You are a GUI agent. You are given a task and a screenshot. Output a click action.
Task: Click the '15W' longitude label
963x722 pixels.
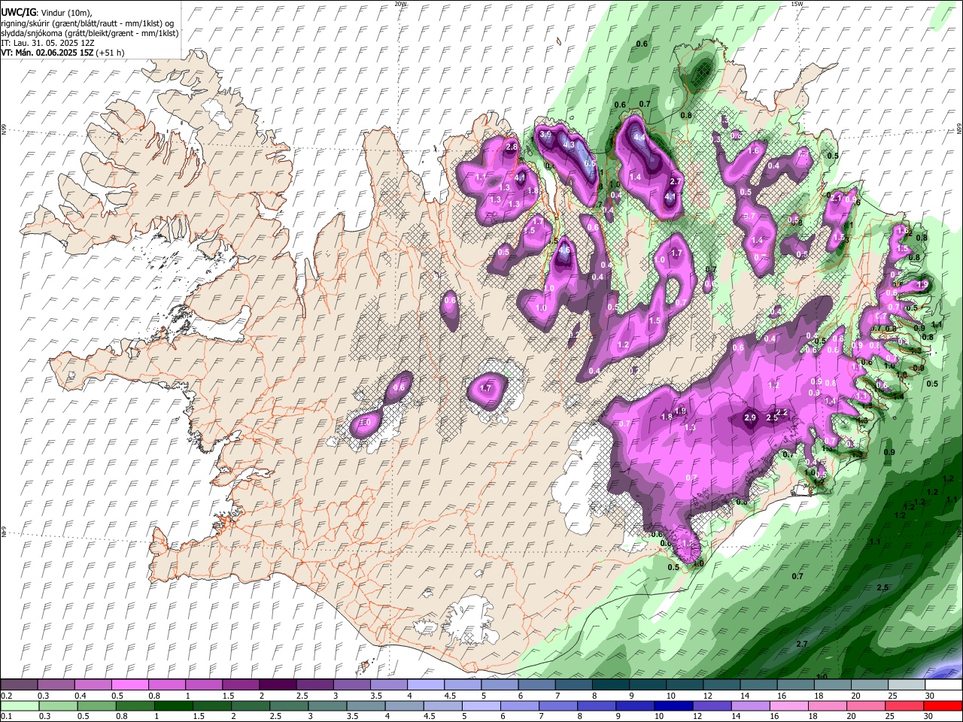pos(797,4)
